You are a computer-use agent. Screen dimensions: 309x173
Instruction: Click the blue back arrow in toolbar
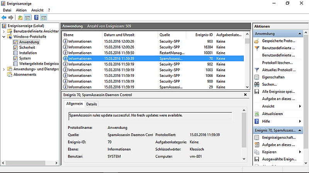[4, 18]
